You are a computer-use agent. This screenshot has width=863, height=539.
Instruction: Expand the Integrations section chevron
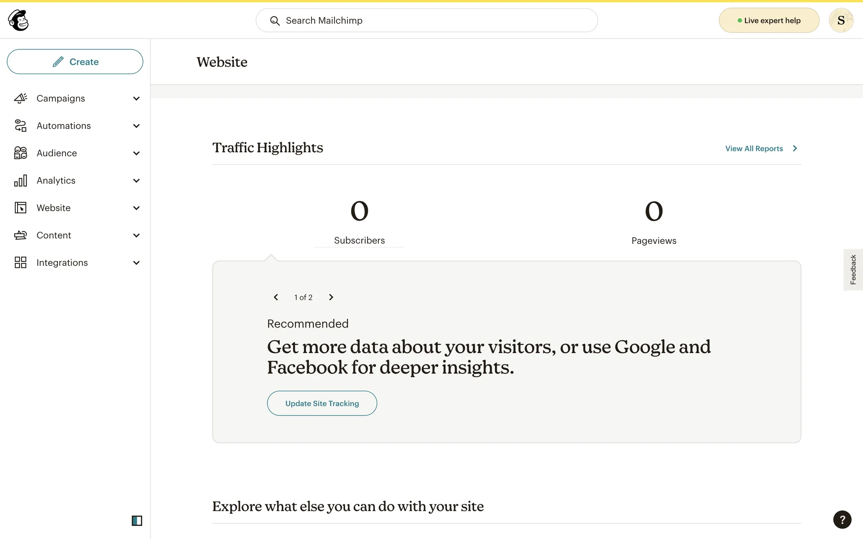[136, 263]
